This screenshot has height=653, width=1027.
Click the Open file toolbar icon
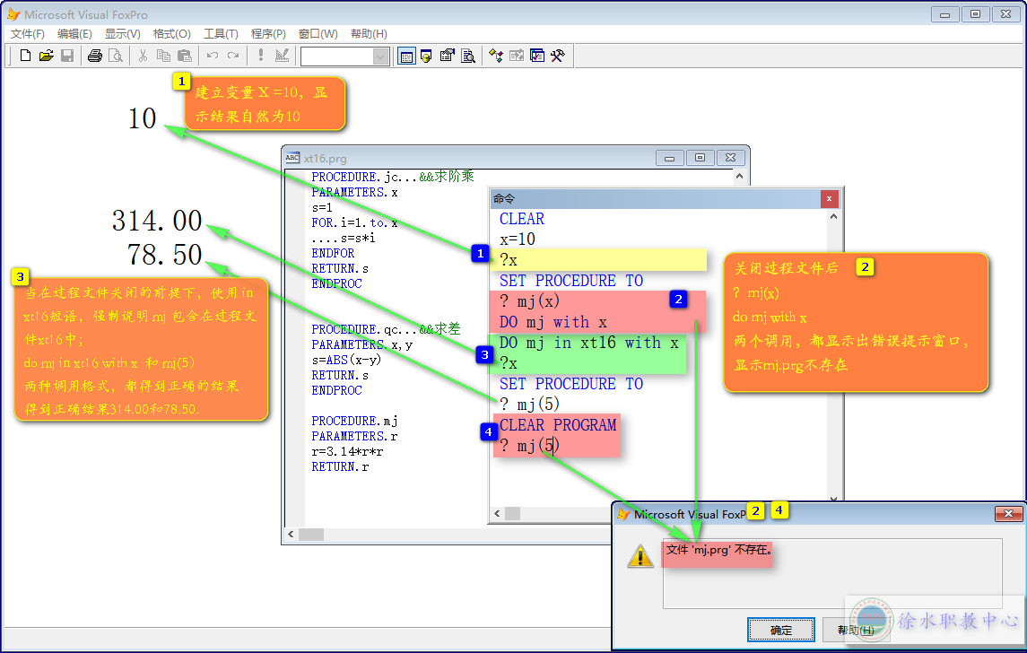click(46, 56)
